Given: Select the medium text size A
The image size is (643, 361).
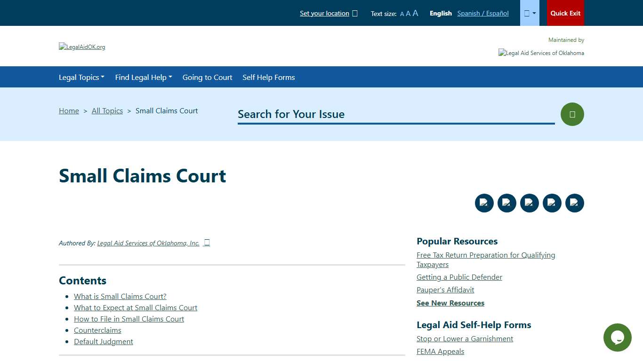Looking at the screenshot, I should click(x=408, y=14).
